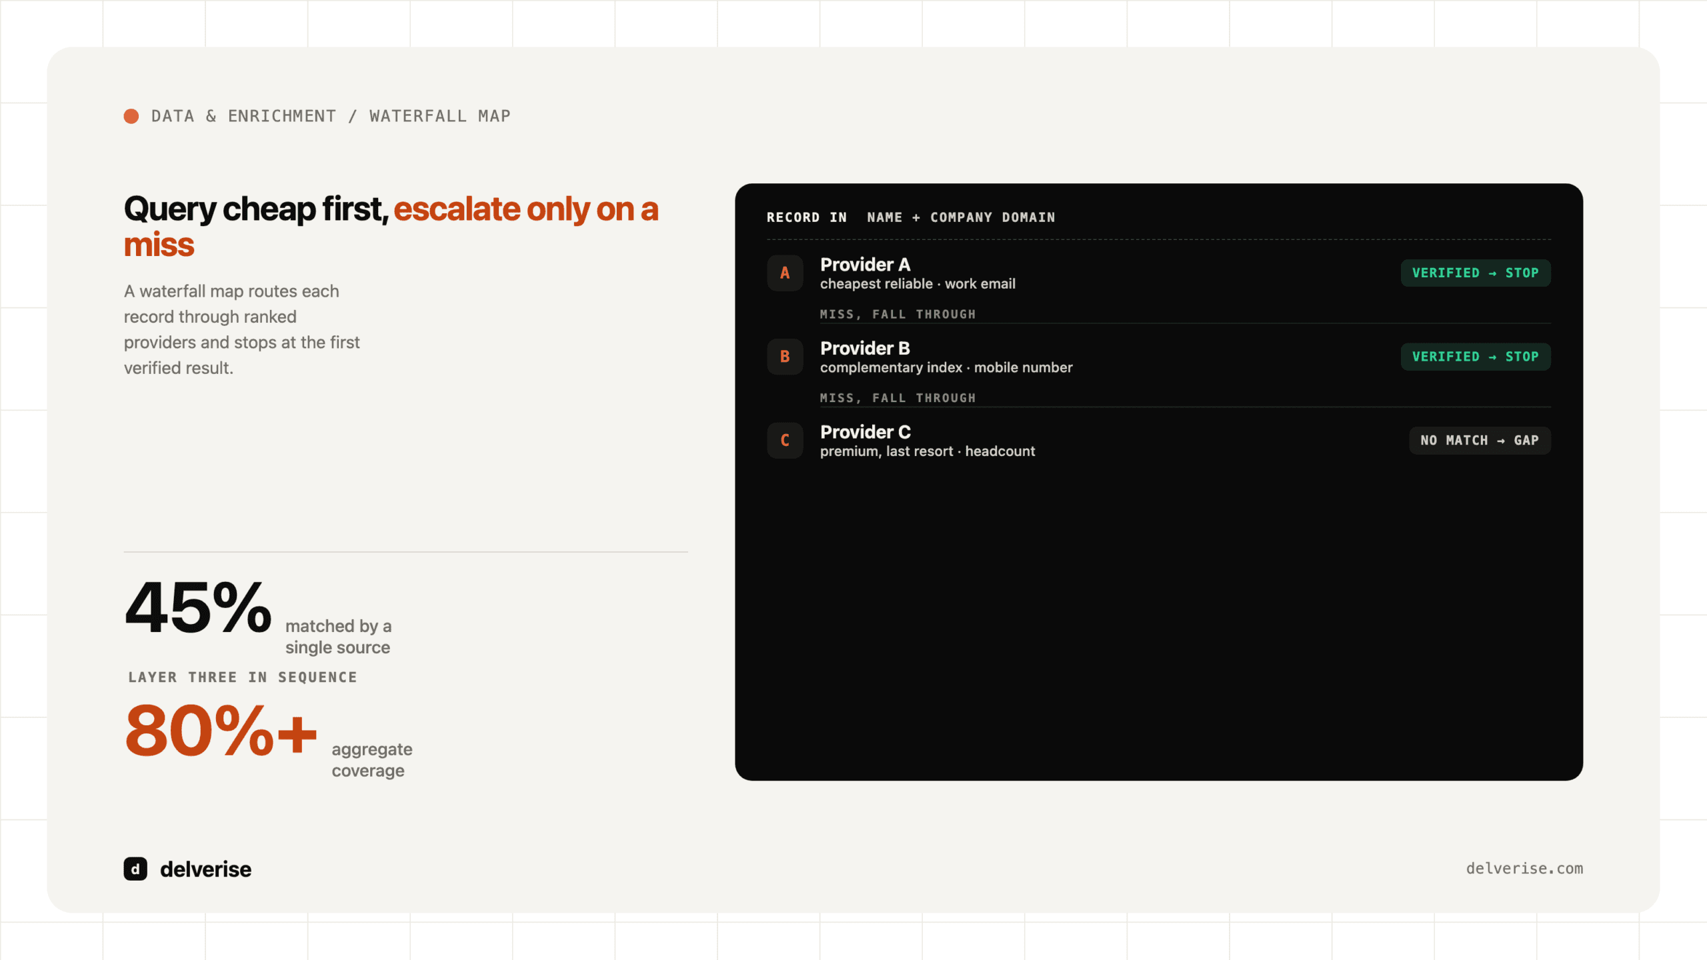Click the 45% statistic

(x=198, y=607)
